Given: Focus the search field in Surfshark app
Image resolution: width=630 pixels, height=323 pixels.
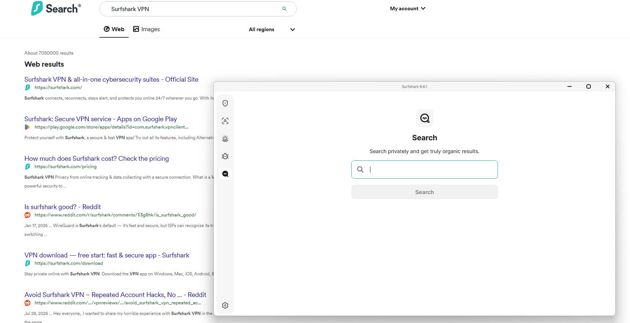Looking at the screenshot, I should coord(431,170).
